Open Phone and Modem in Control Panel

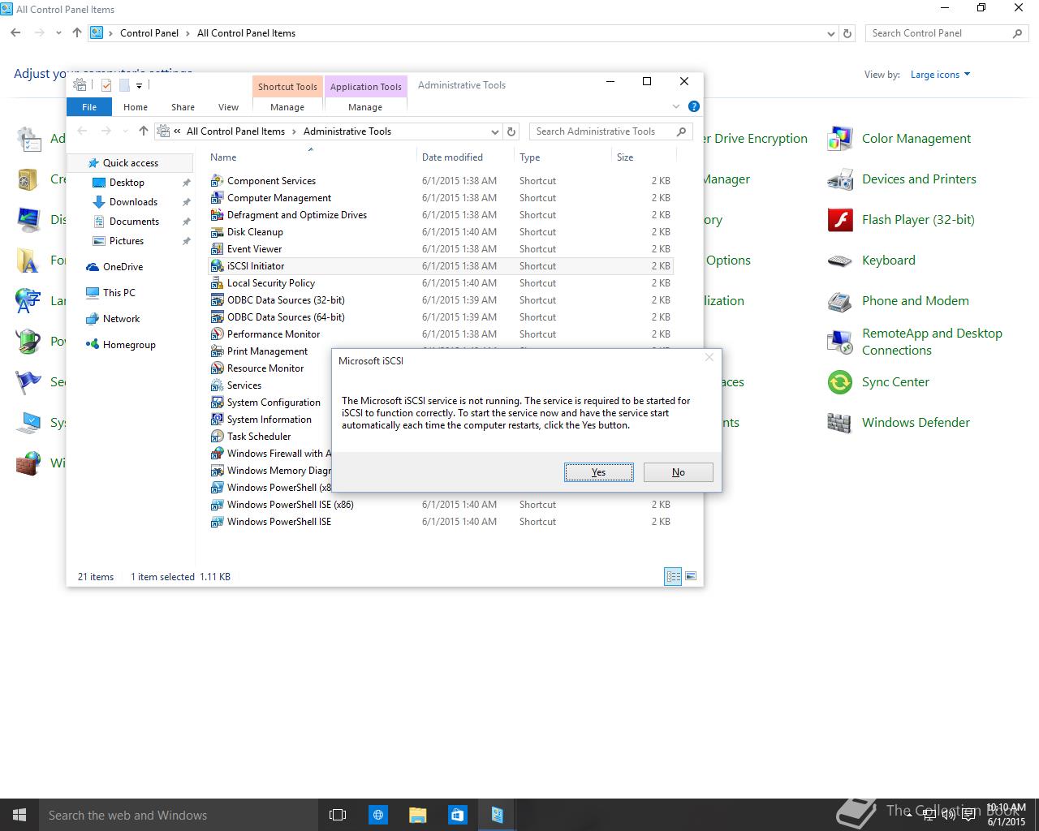click(898, 301)
